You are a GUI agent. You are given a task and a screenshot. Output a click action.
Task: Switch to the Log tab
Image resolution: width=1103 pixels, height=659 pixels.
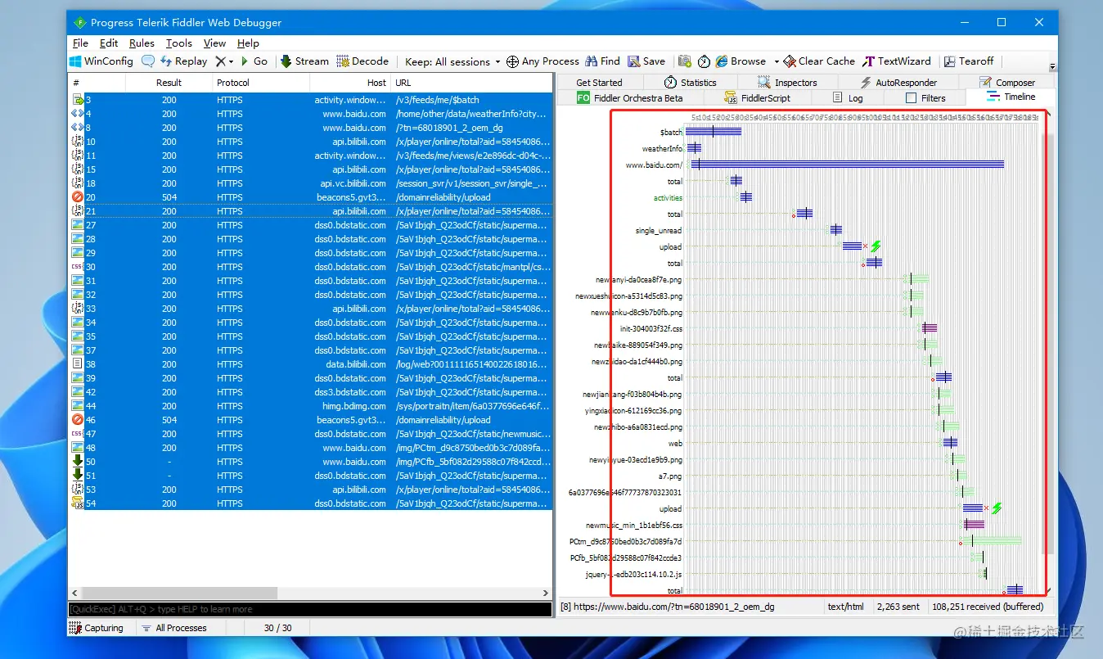click(x=848, y=98)
